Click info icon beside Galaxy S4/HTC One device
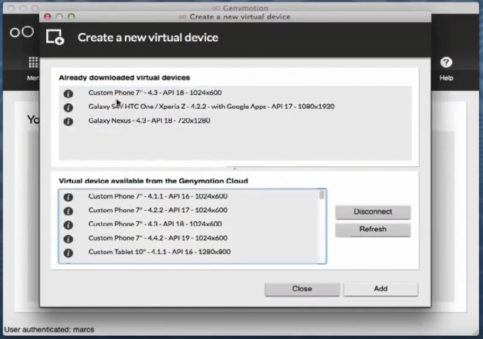Viewport: 483px width, 339px height. pos(68,107)
